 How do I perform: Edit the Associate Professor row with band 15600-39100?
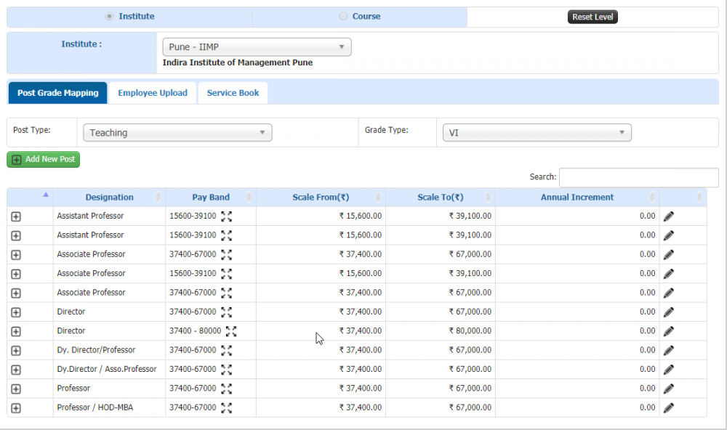669,274
